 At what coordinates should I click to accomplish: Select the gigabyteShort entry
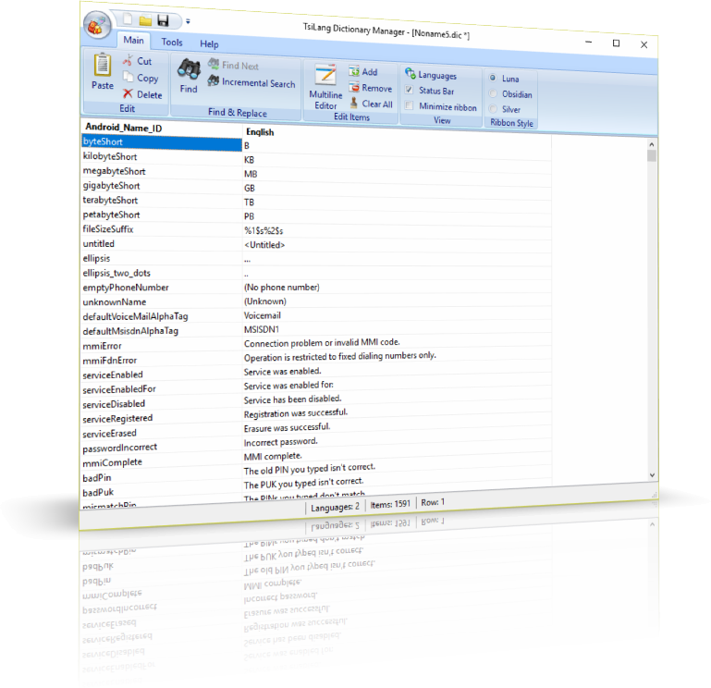pyautogui.click(x=162, y=186)
